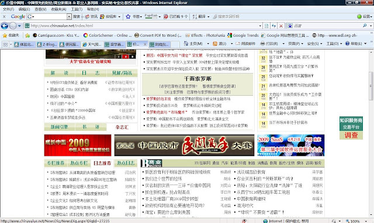Image resolution: width=374 pixels, height=223 pixels.
Task: Click the Google Toolbar search field
Action: 50,16
